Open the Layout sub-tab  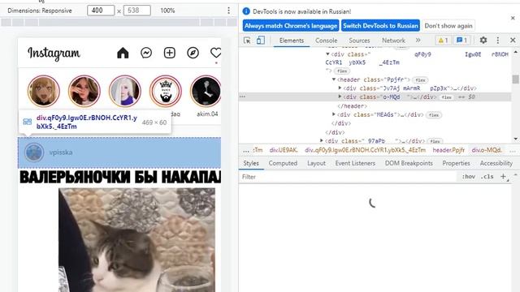(x=316, y=163)
